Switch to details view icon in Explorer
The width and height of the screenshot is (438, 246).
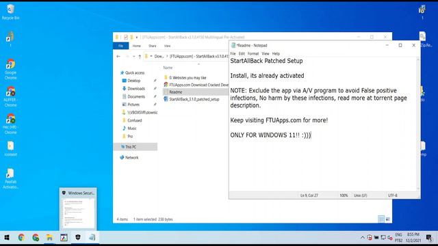pyautogui.click(x=381, y=219)
